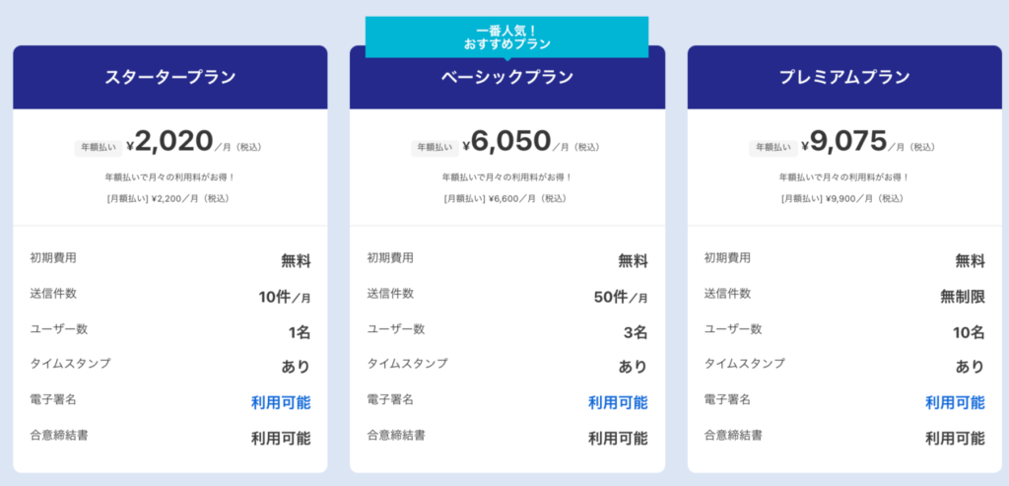Click the 年額払い tag in the Starter plan
The width and height of the screenshot is (1009, 486).
pos(99,148)
